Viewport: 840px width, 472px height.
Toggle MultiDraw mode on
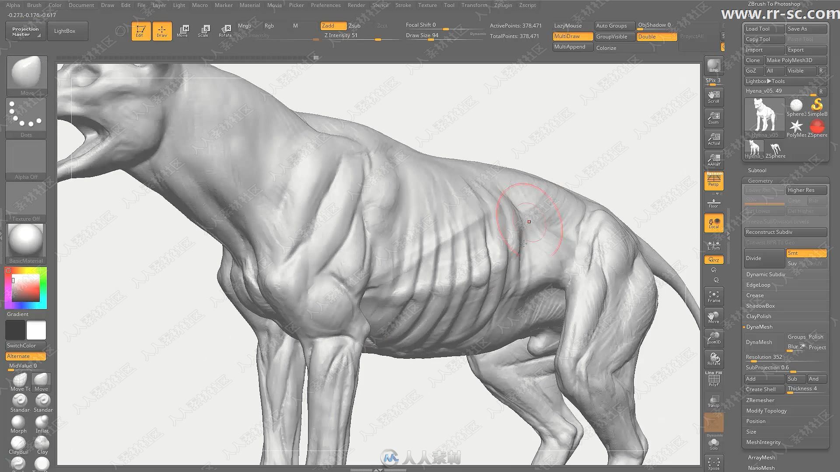[x=569, y=36]
